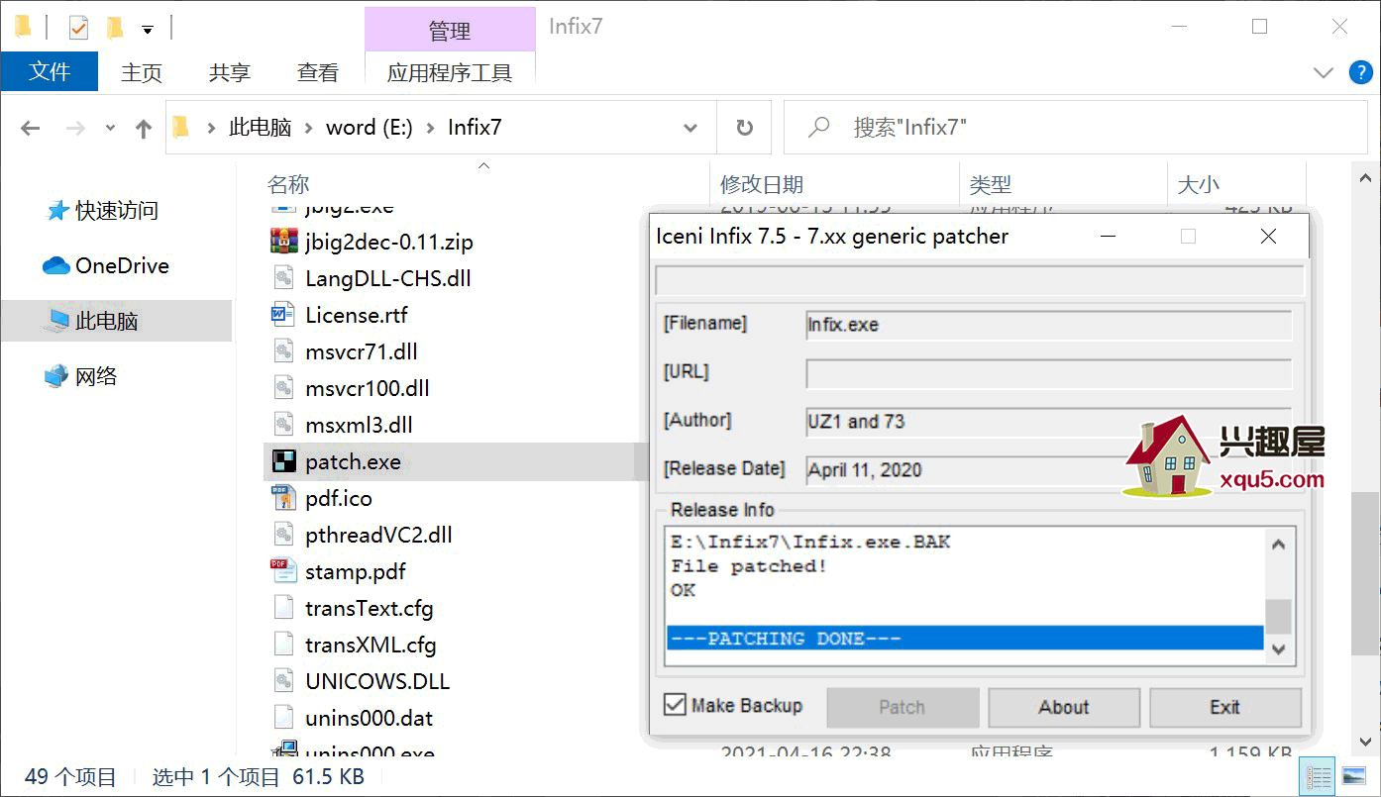Click the E:\Infix7\Infix.exe.BAK log line
Screen dimensions: 1381x797
click(x=810, y=542)
